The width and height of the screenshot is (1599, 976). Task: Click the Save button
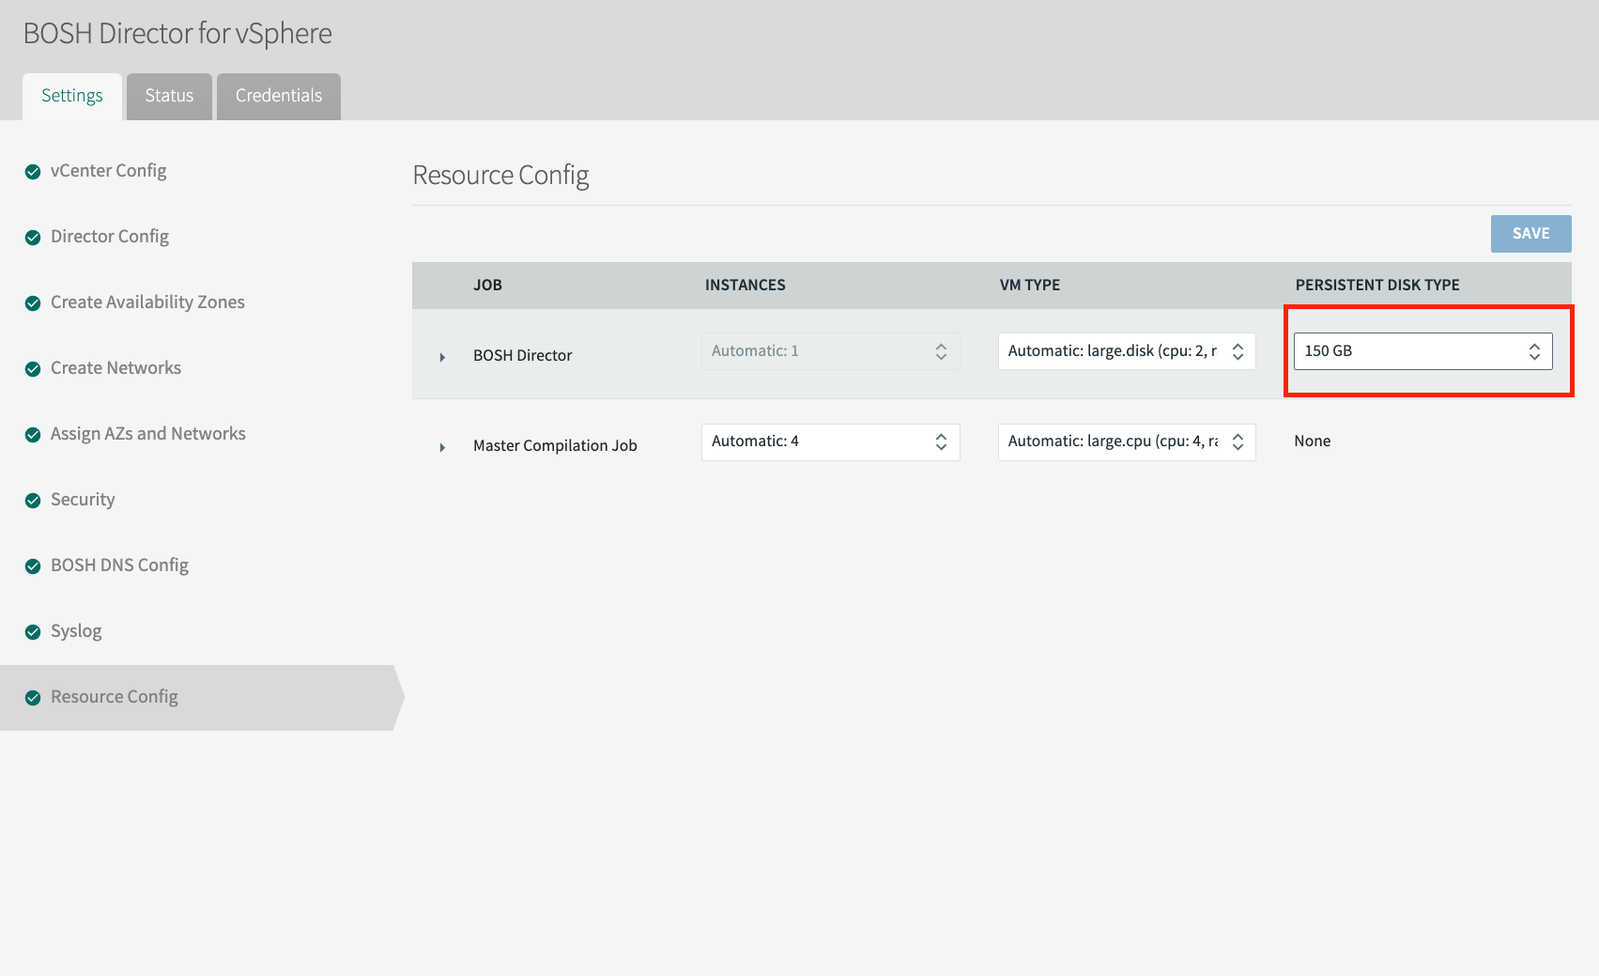[1530, 234]
